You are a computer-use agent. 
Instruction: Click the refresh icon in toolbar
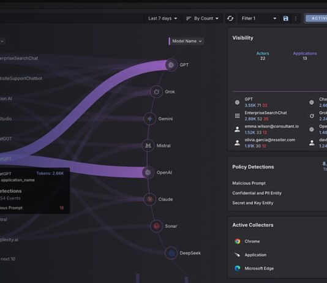(x=230, y=18)
